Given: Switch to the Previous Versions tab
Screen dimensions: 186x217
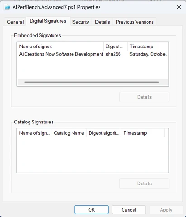Looking at the screenshot, I should click(x=135, y=22).
